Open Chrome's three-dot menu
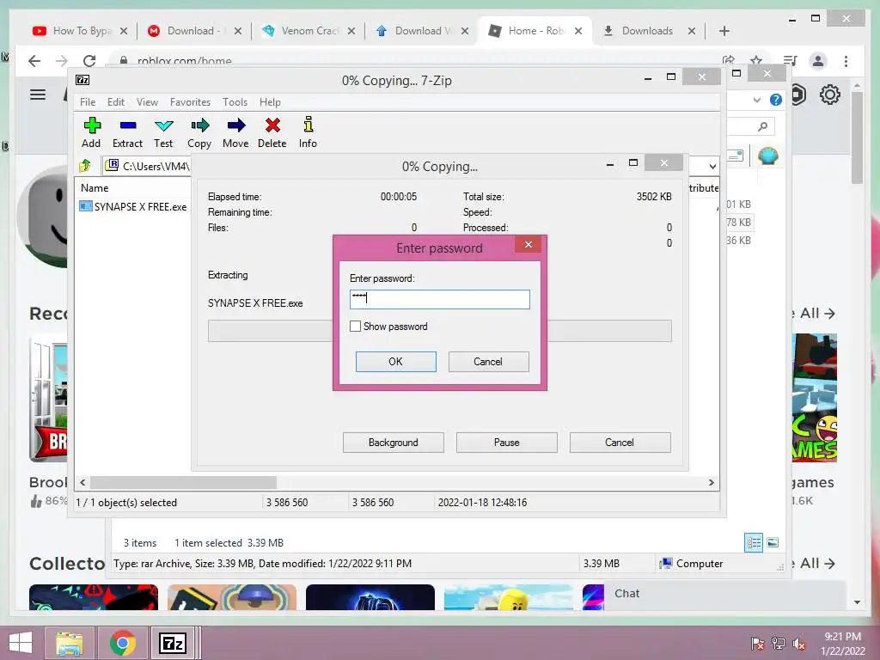 (x=846, y=61)
